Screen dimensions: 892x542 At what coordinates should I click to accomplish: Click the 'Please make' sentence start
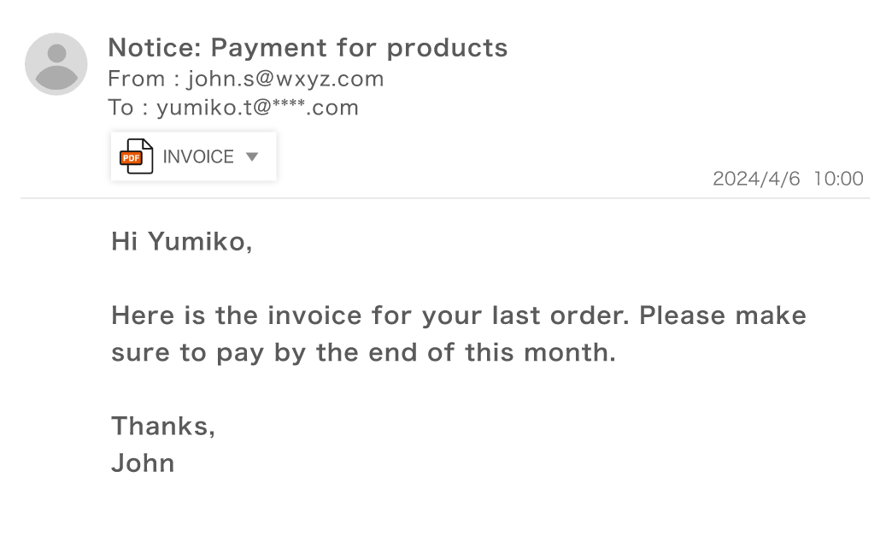tap(722, 315)
